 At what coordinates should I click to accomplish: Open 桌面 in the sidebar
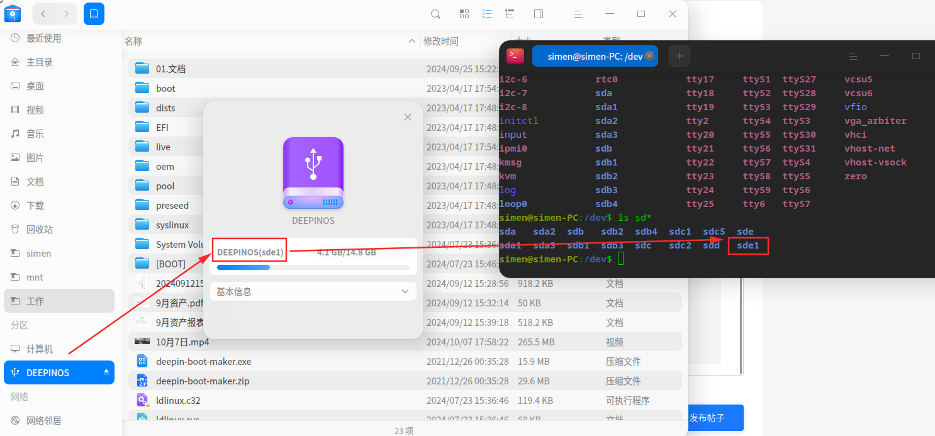pos(59,86)
